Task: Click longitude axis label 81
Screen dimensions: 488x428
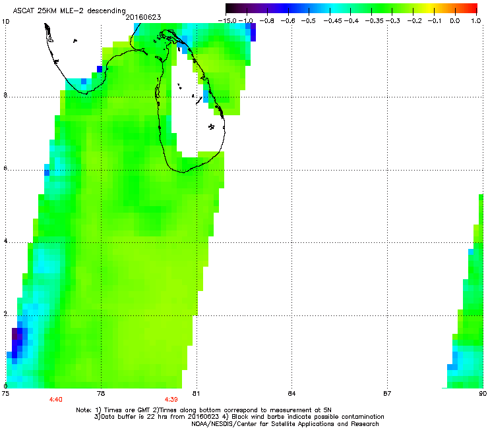Action: [x=196, y=394]
